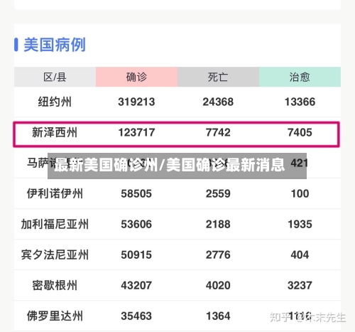Click the 最新美国确诊州 caption banner
The width and height of the screenshot is (355, 332).
pos(177,166)
